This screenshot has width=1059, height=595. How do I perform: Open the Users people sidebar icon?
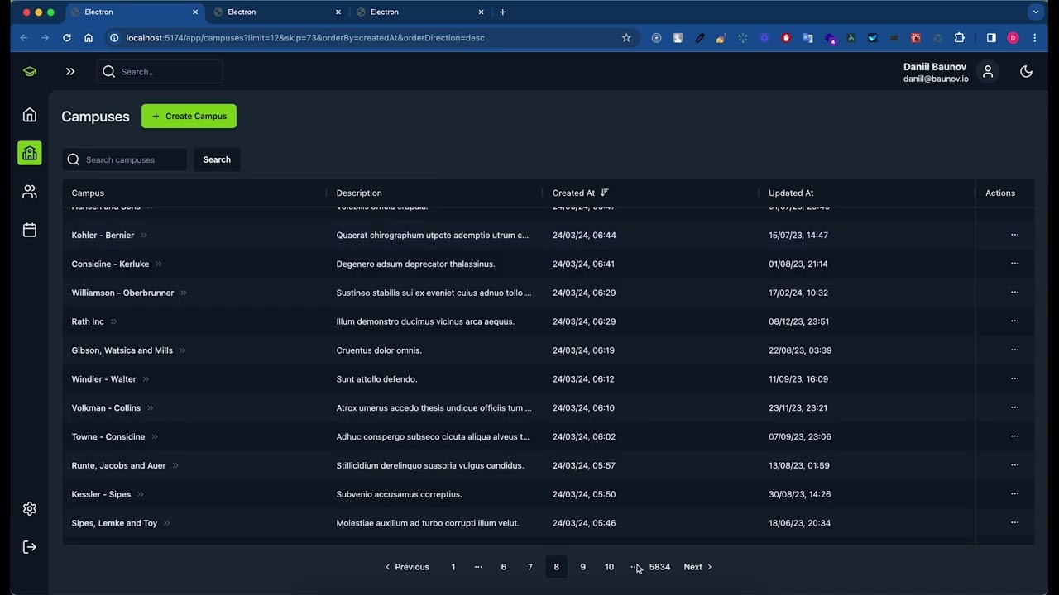(x=30, y=192)
